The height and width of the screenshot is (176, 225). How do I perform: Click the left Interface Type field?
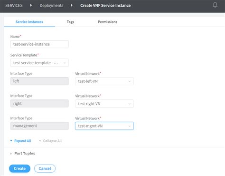(x=39, y=81)
